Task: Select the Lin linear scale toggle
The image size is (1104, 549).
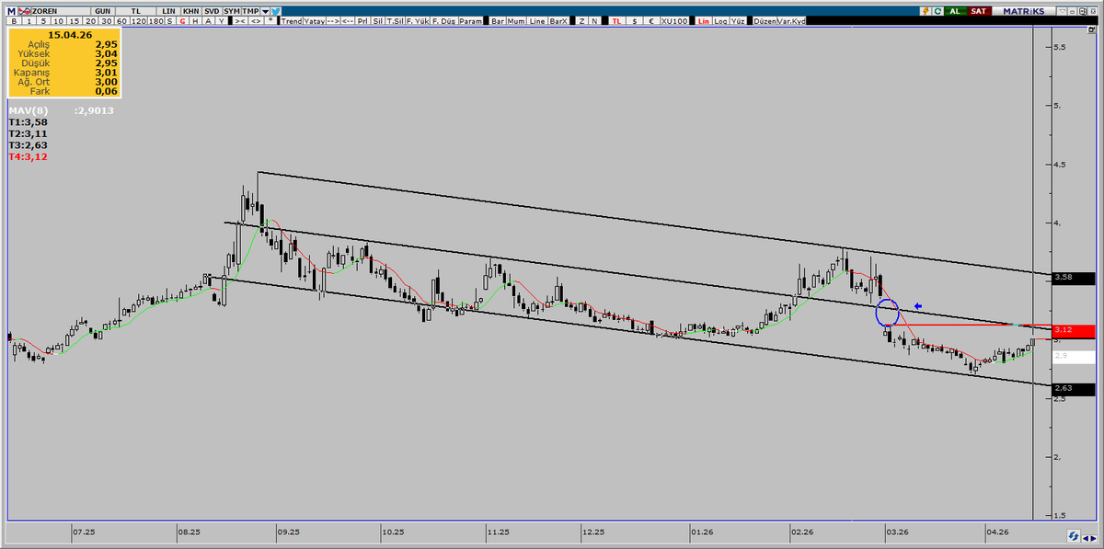Action: (704, 21)
